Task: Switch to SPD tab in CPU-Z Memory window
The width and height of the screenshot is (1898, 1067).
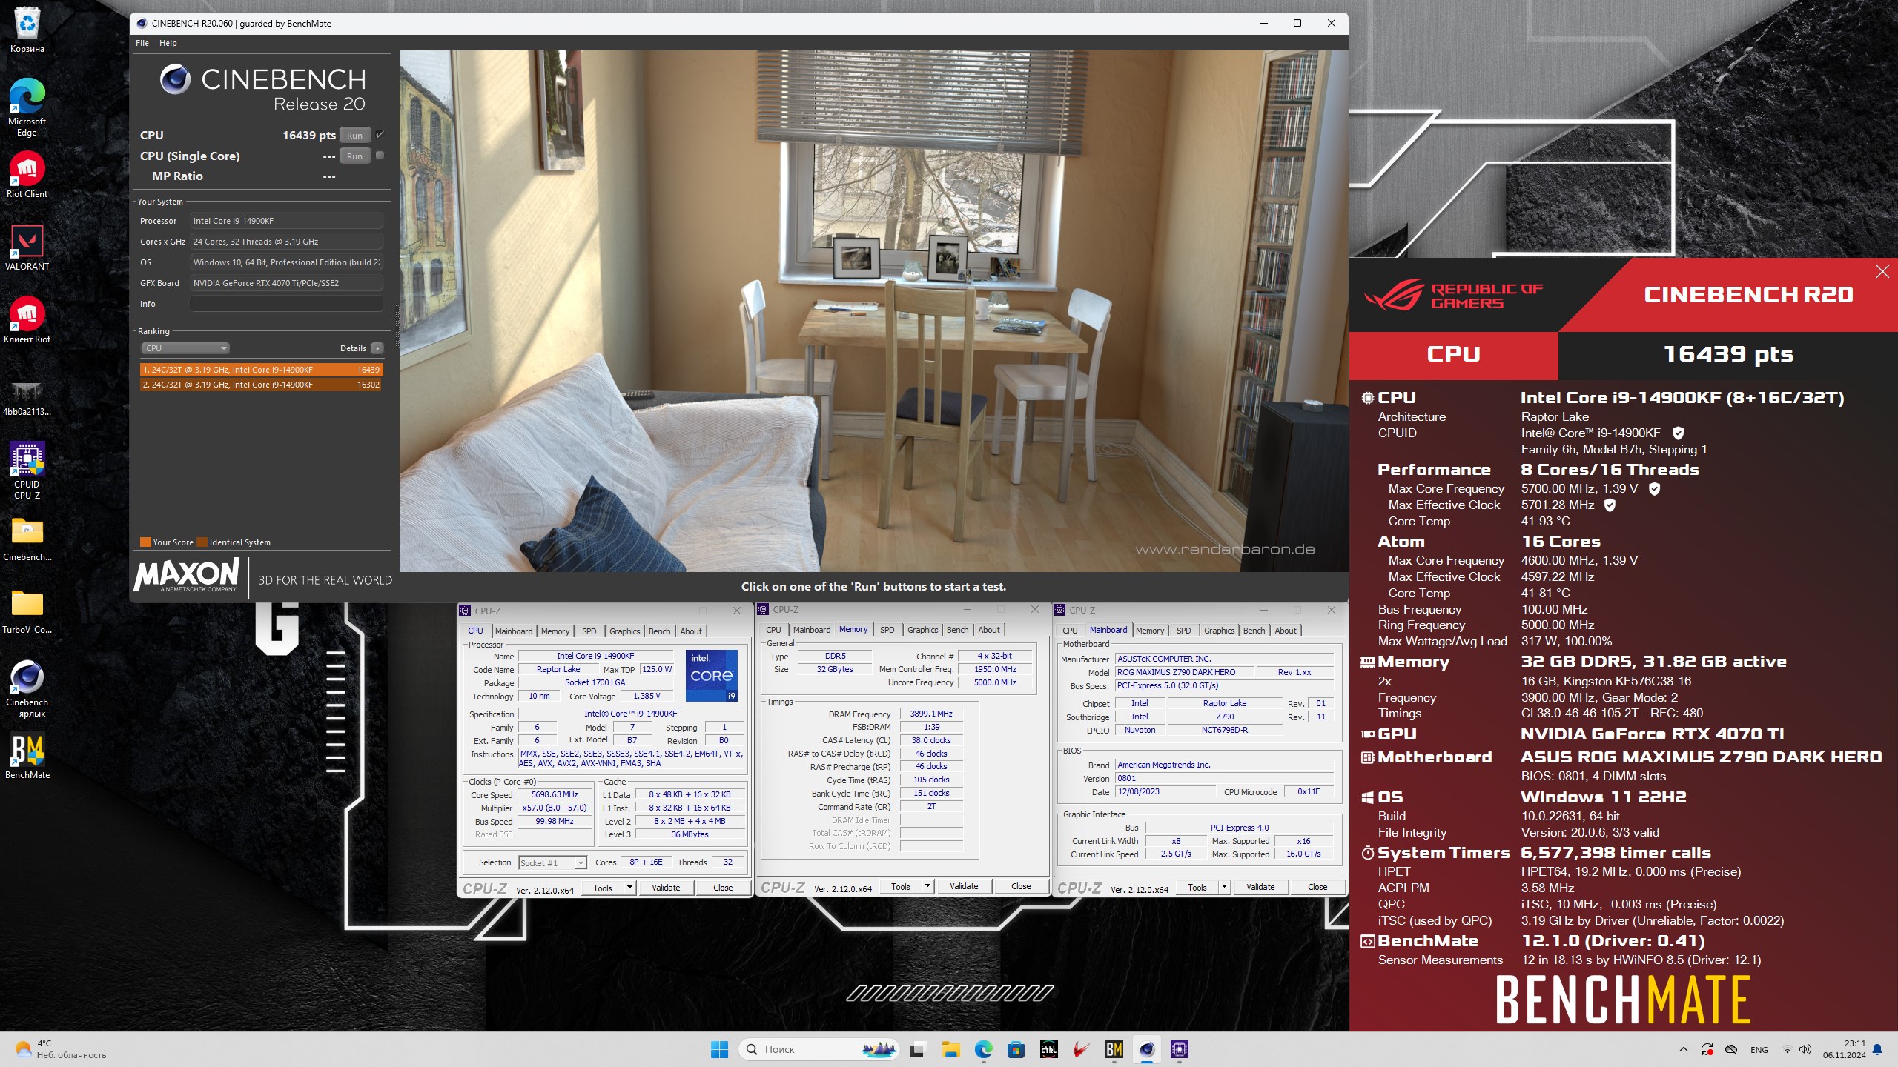Action: click(x=887, y=630)
